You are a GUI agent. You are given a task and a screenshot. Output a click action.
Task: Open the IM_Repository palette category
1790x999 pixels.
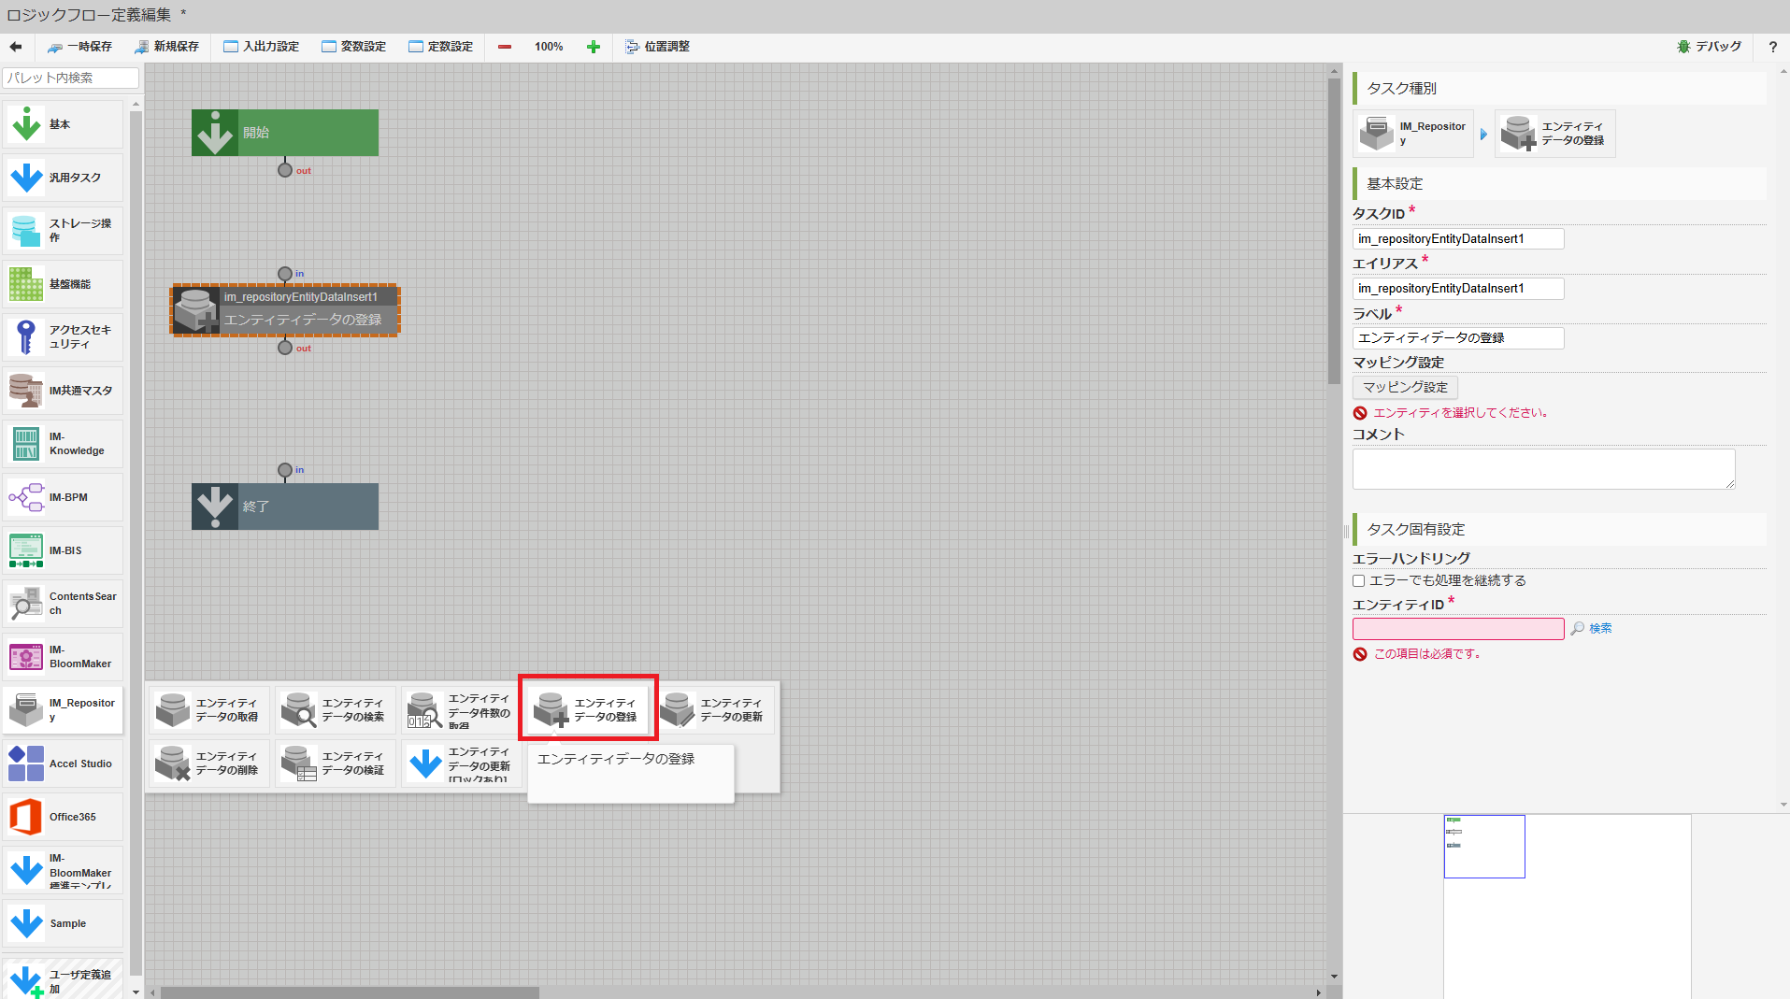point(63,709)
